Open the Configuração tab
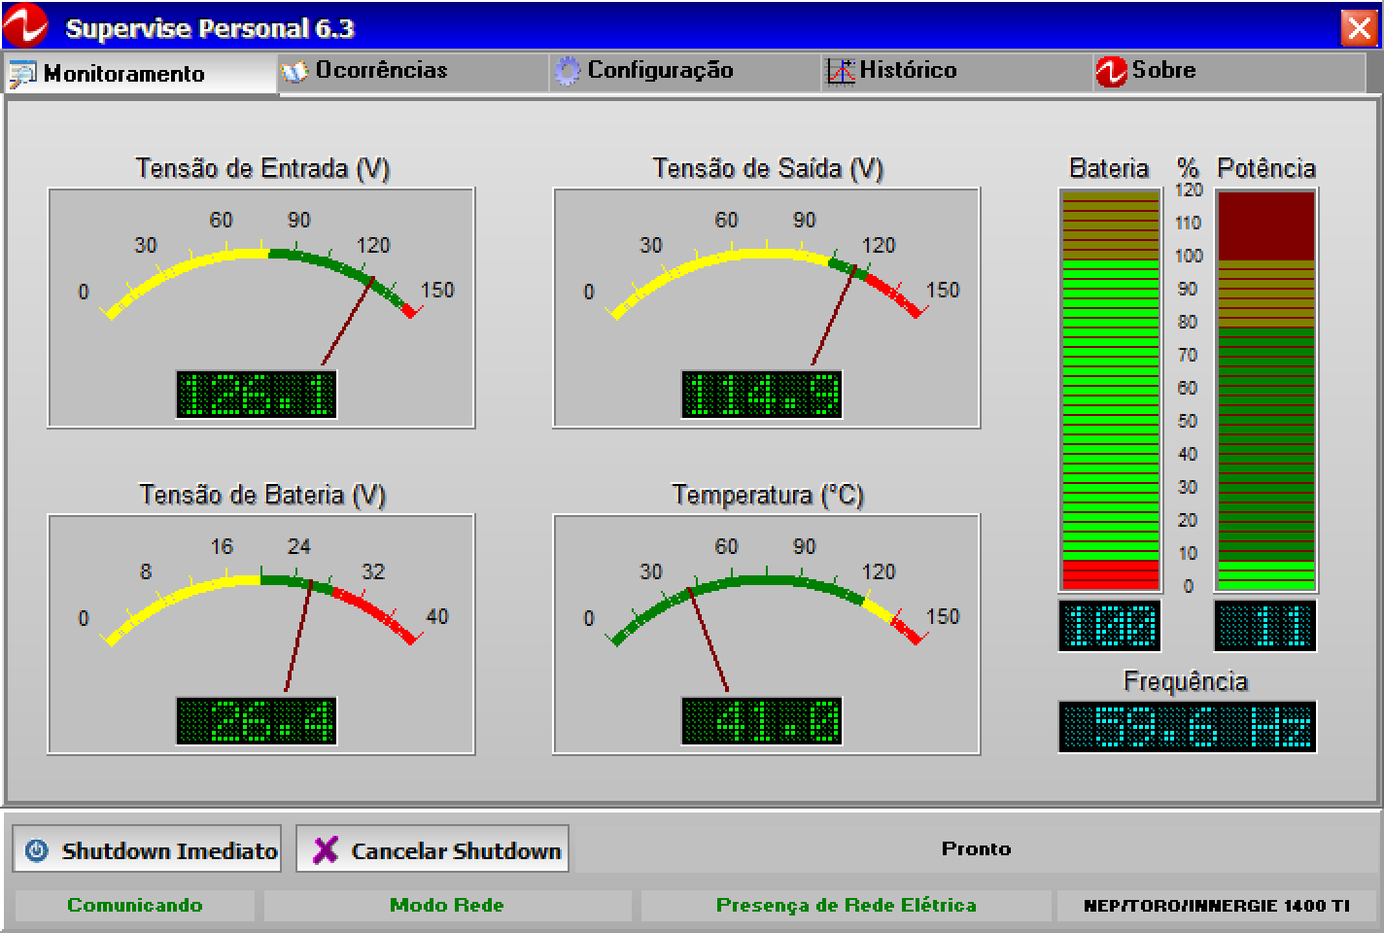Viewport: 1384px width, 933px height. (660, 71)
